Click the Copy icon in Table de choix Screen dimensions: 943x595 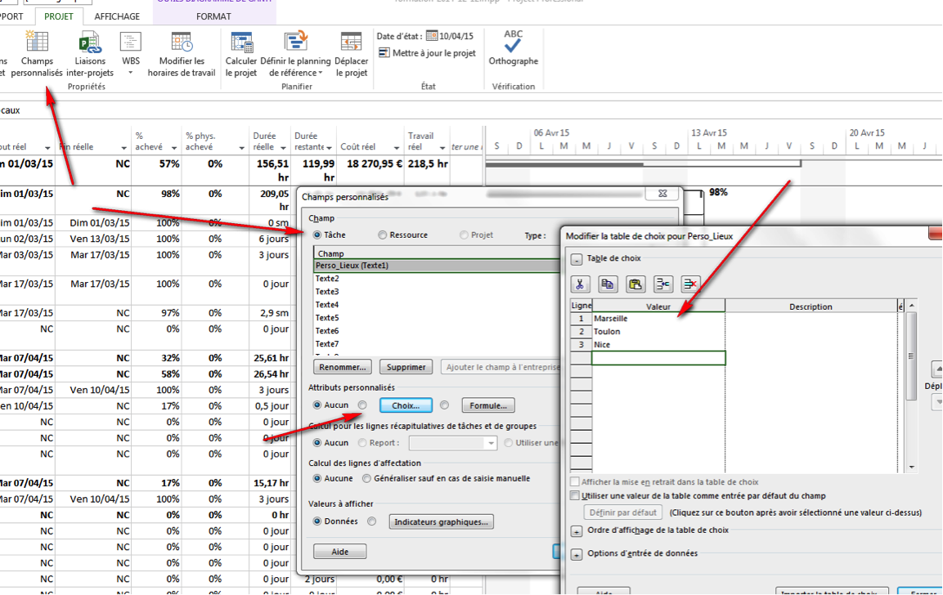(608, 284)
